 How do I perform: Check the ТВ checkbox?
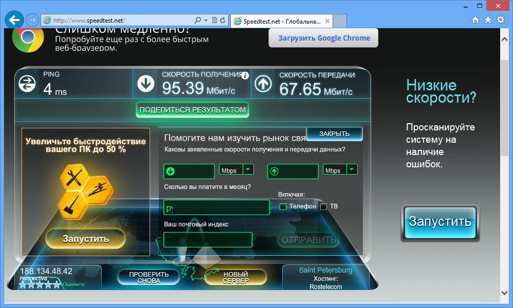tap(323, 206)
